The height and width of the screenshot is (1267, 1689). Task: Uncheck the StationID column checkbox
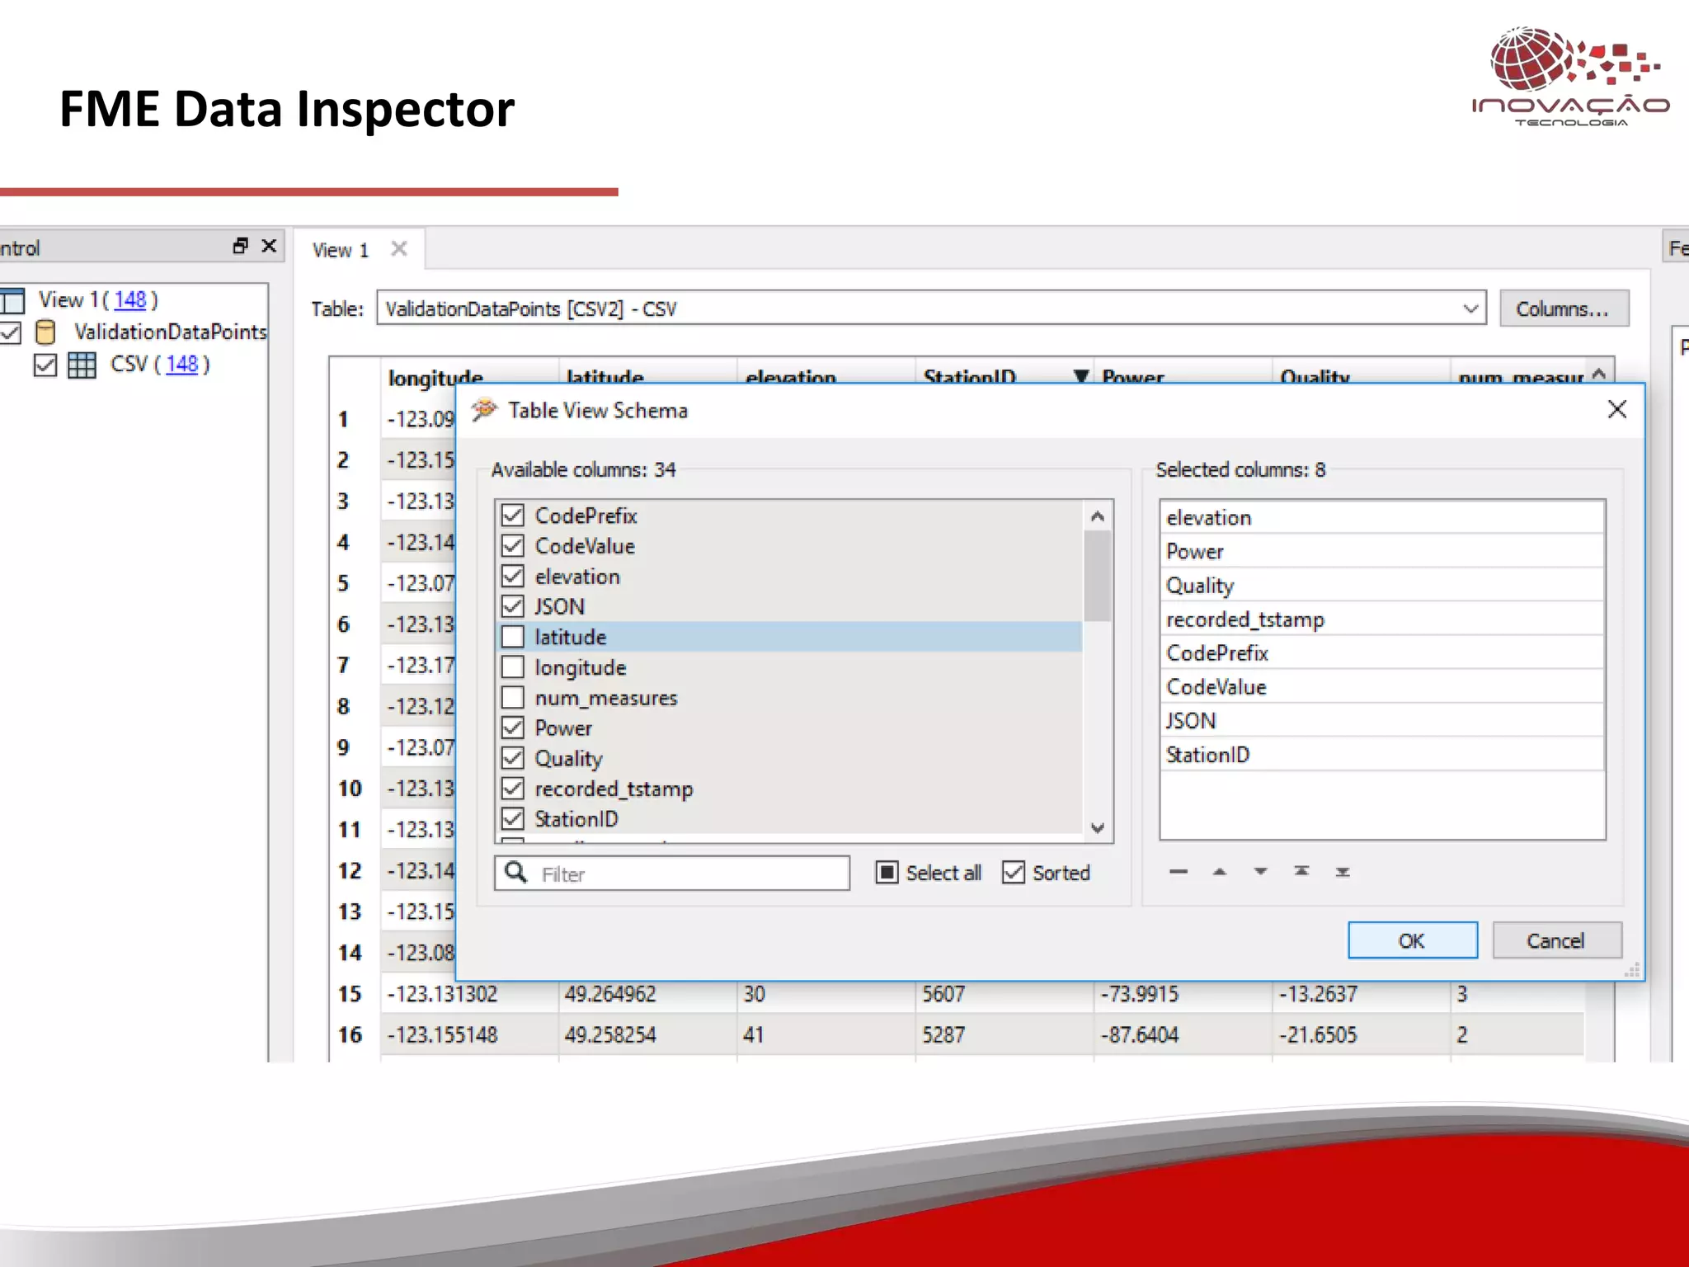[513, 819]
